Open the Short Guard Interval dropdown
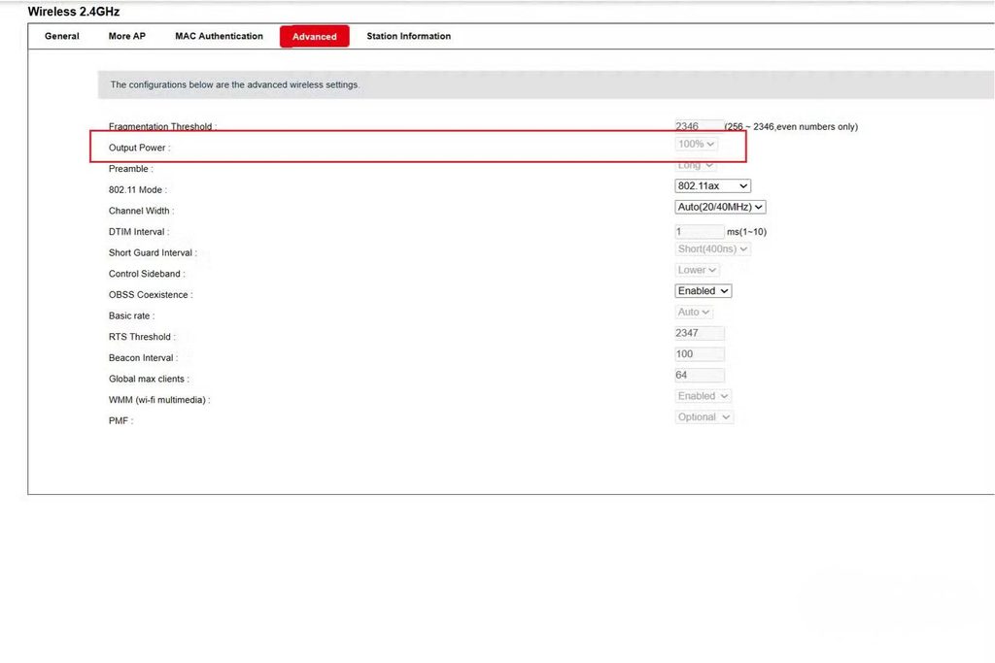 tap(712, 249)
